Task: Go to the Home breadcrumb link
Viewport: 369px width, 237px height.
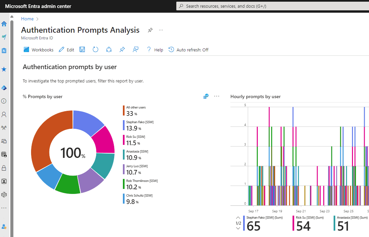Action: [x=27, y=19]
